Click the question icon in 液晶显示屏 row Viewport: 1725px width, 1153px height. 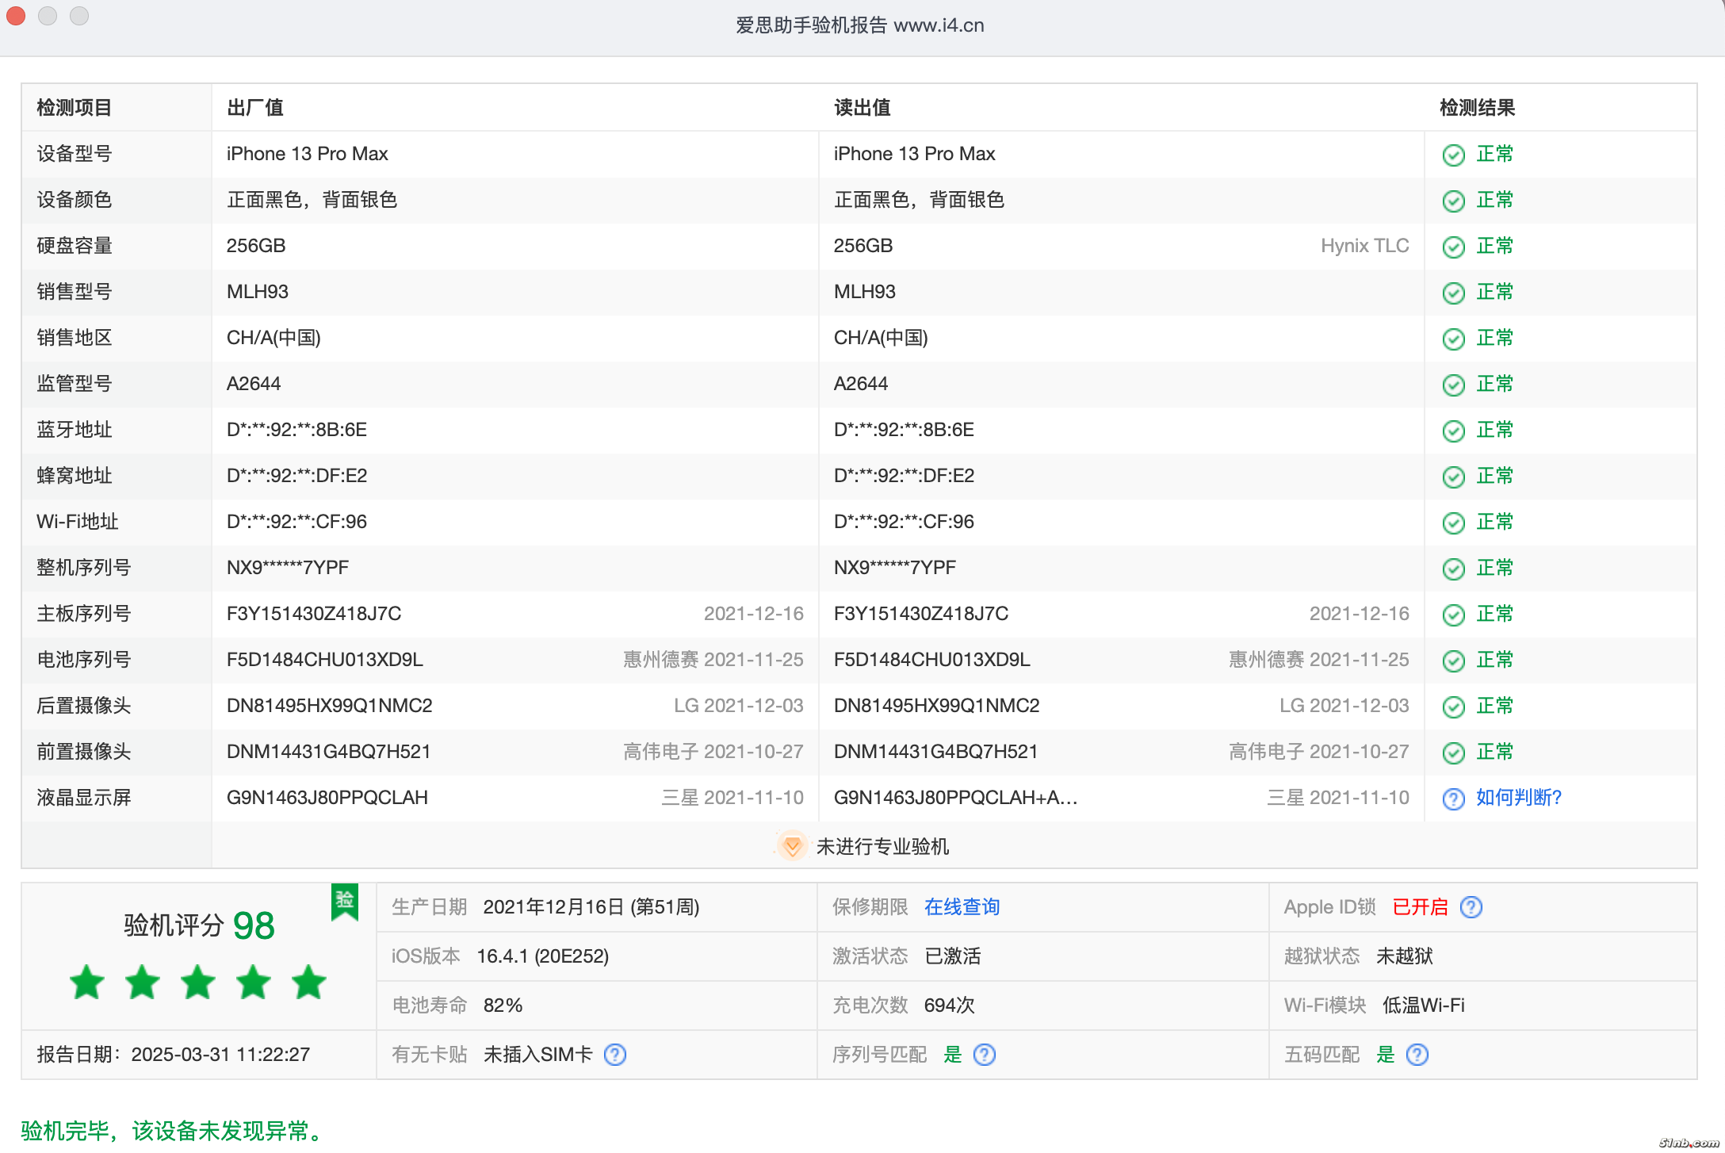tap(1453, 799)
